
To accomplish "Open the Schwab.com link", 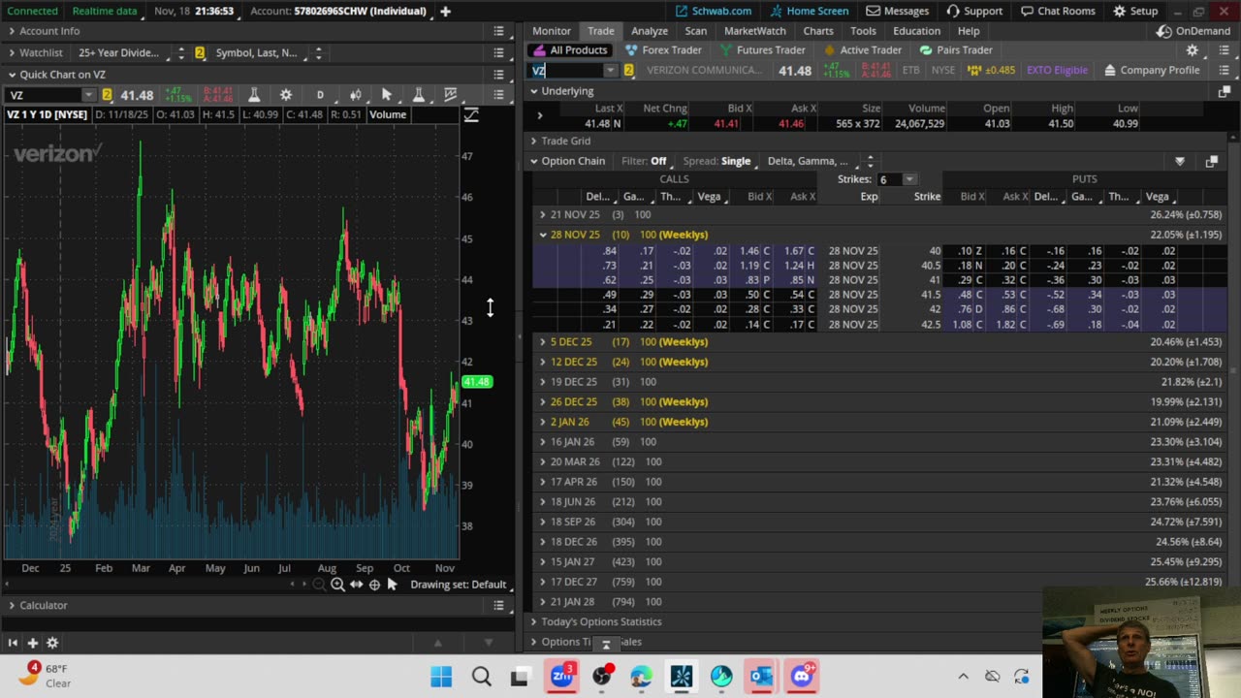I will pos(714,11).
